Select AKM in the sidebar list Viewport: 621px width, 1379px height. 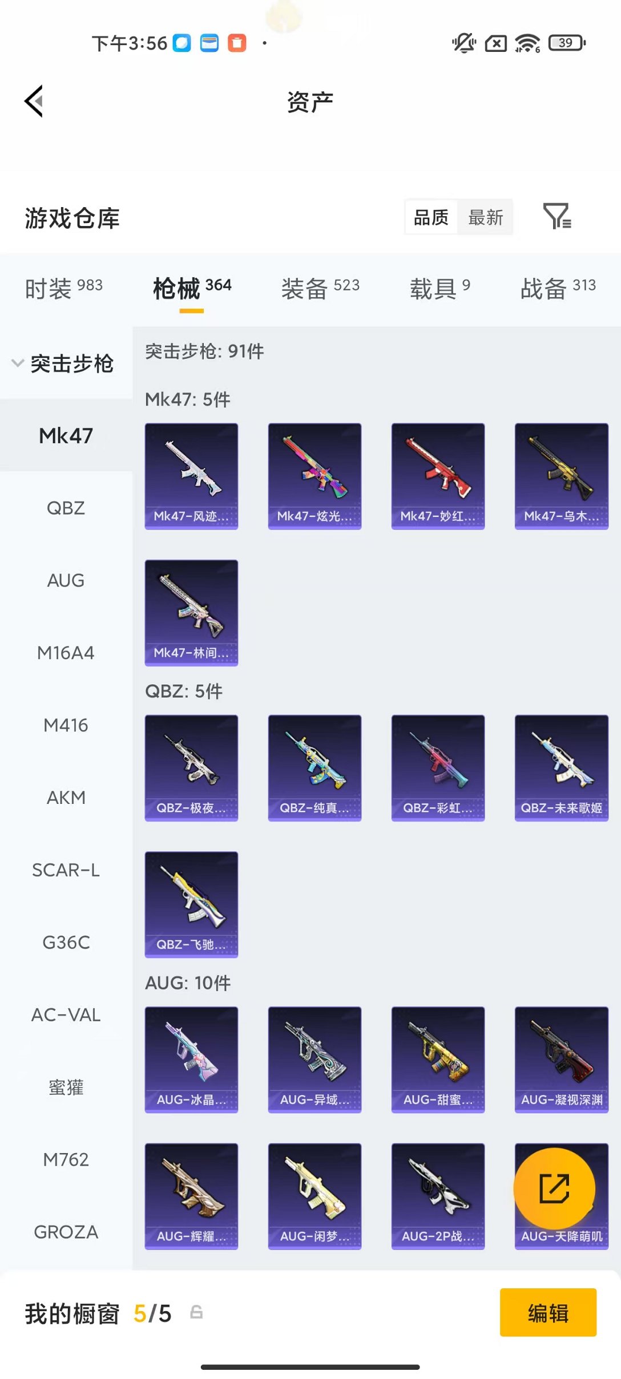[66, 798]
